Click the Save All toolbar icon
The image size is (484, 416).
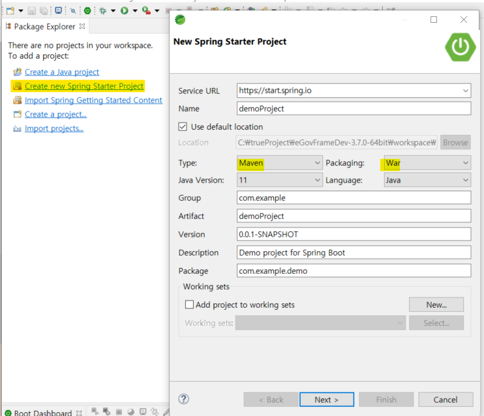point(44,11)
